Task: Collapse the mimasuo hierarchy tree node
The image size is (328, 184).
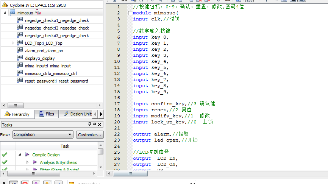Action: pos(5,13)
